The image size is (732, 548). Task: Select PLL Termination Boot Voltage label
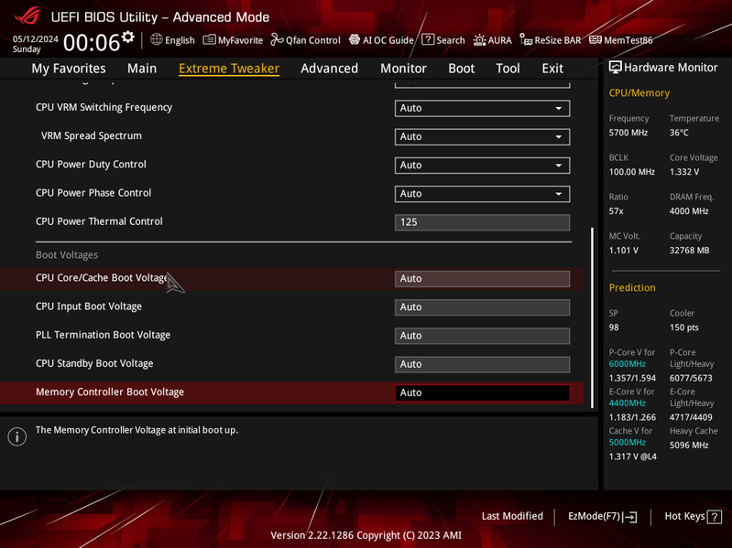point(104,335)
